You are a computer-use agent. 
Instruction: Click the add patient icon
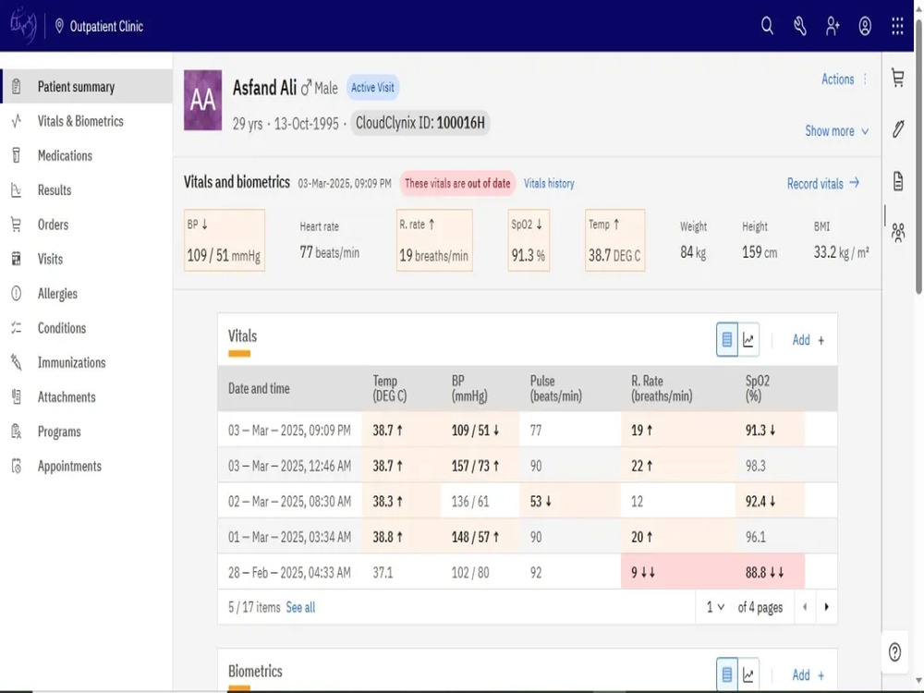pyautogui.click(x=833, y=26)
